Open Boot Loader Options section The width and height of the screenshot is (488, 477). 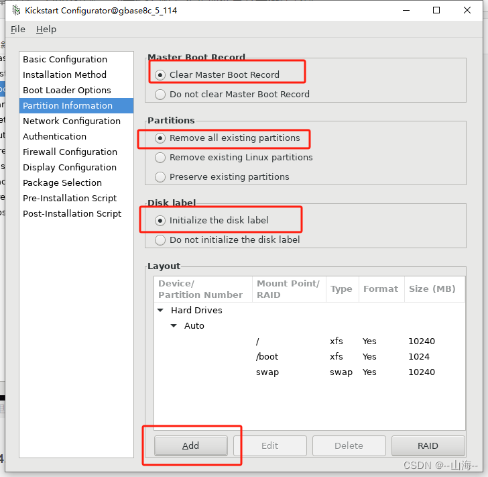pyautogui.click(x=76, y=90)
